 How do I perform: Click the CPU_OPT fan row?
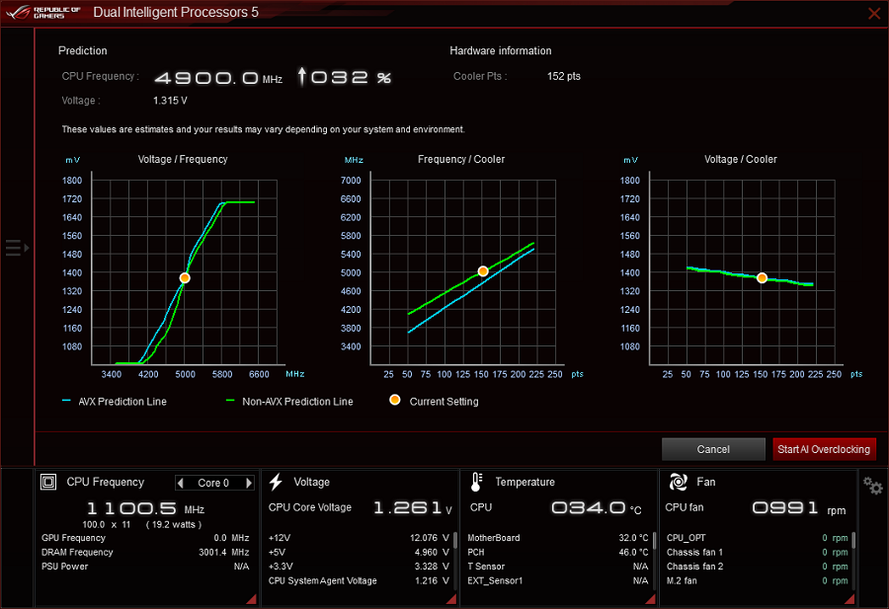click(757, 538)
